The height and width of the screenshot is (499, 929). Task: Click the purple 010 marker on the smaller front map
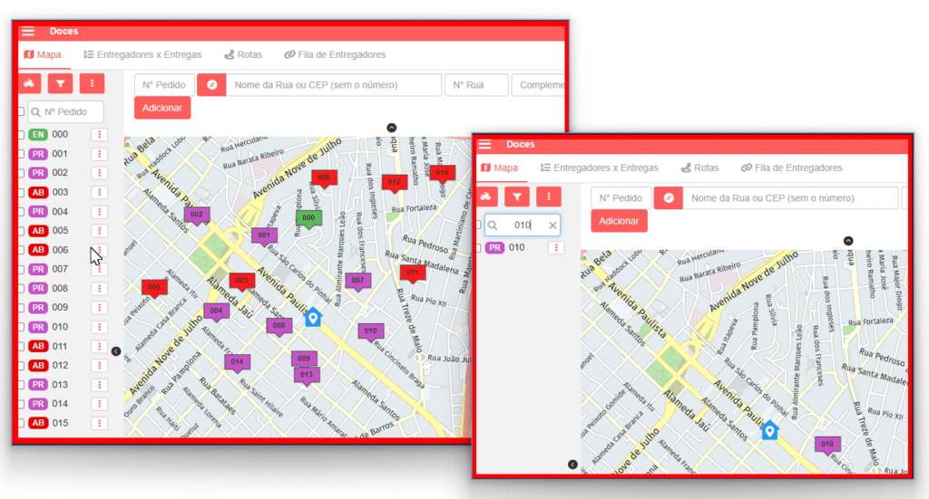coord(826,445)
